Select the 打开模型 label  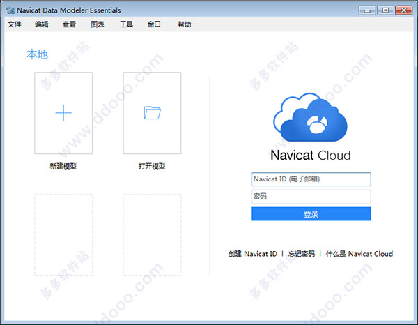click(152, 167)
